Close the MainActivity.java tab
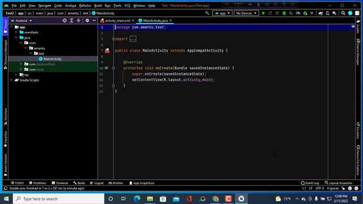Viewport: 363px width, 204px height. tap(171, 20)
